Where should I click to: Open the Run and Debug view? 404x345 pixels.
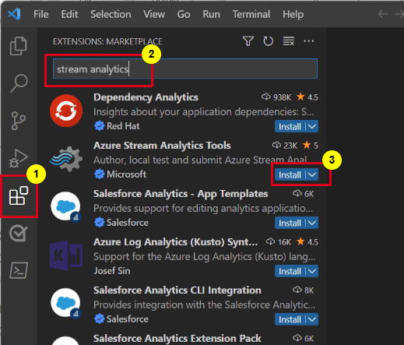tap(19, 158)
